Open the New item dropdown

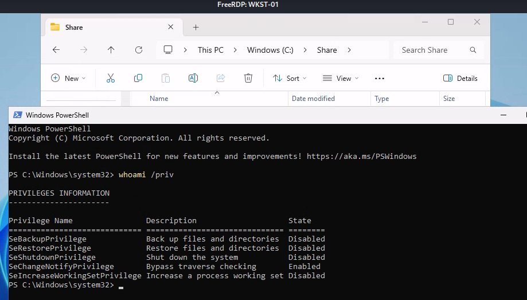[68, 78]
